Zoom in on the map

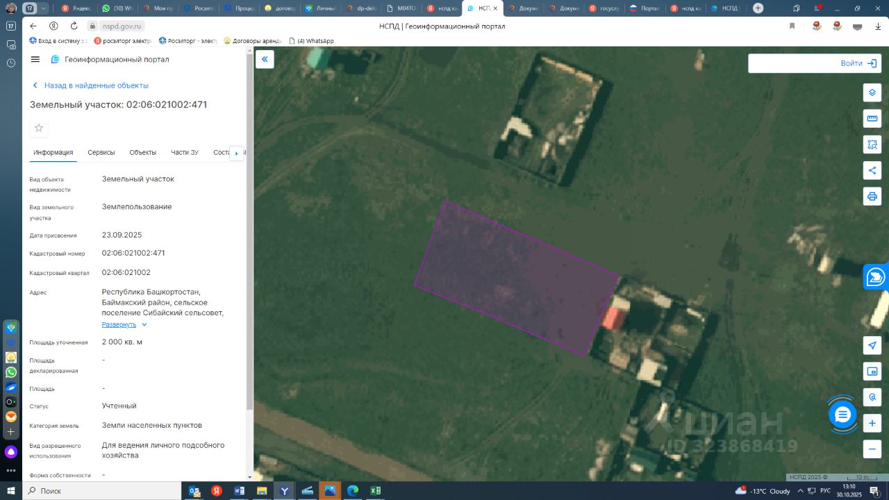(x=872, y=423)
